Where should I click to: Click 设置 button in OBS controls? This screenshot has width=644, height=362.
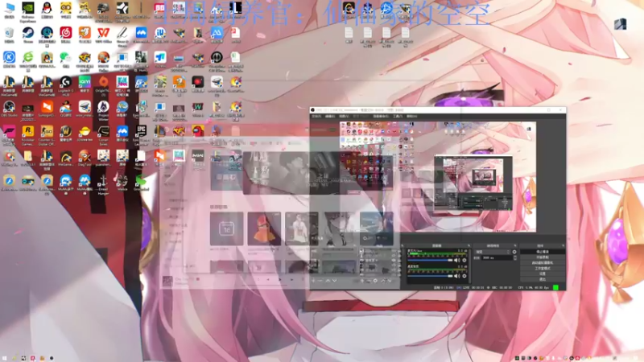click(x=542, y=274)
